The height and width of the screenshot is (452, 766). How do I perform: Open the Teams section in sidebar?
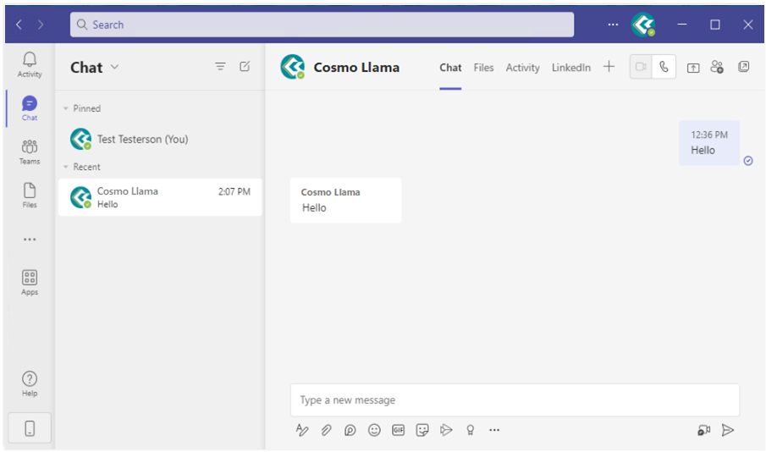tap(30, 152)
